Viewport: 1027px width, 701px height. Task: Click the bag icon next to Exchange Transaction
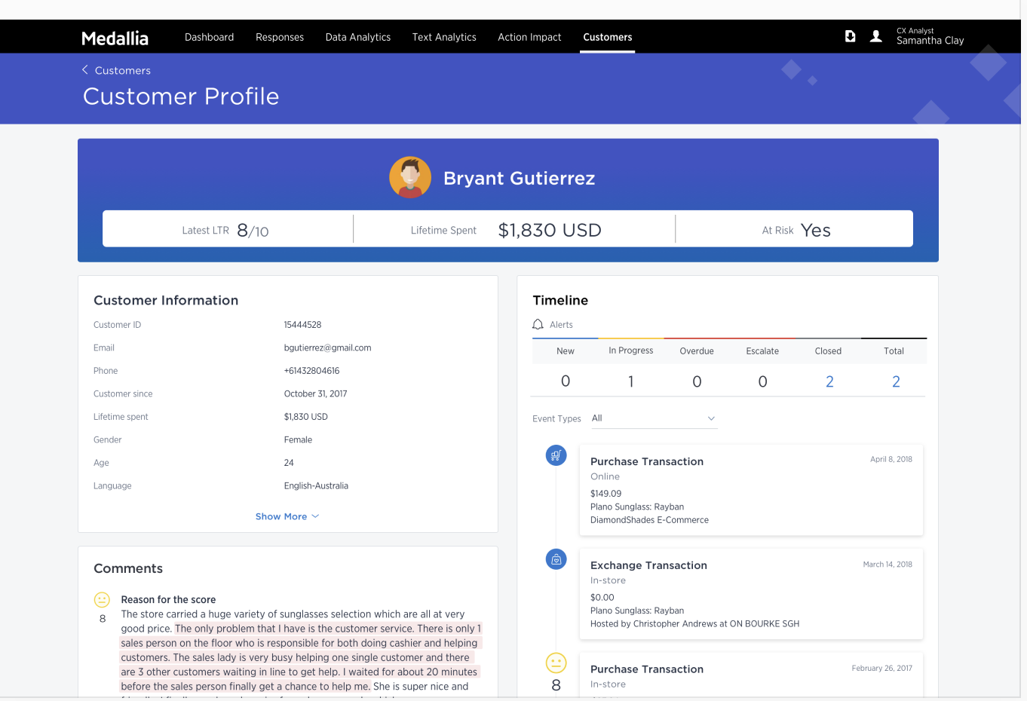coord(556,559)
